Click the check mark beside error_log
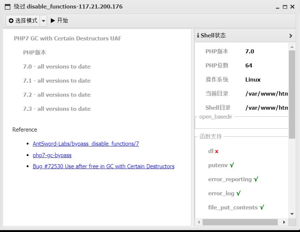 pyautogui.click(x=239, y=193)
